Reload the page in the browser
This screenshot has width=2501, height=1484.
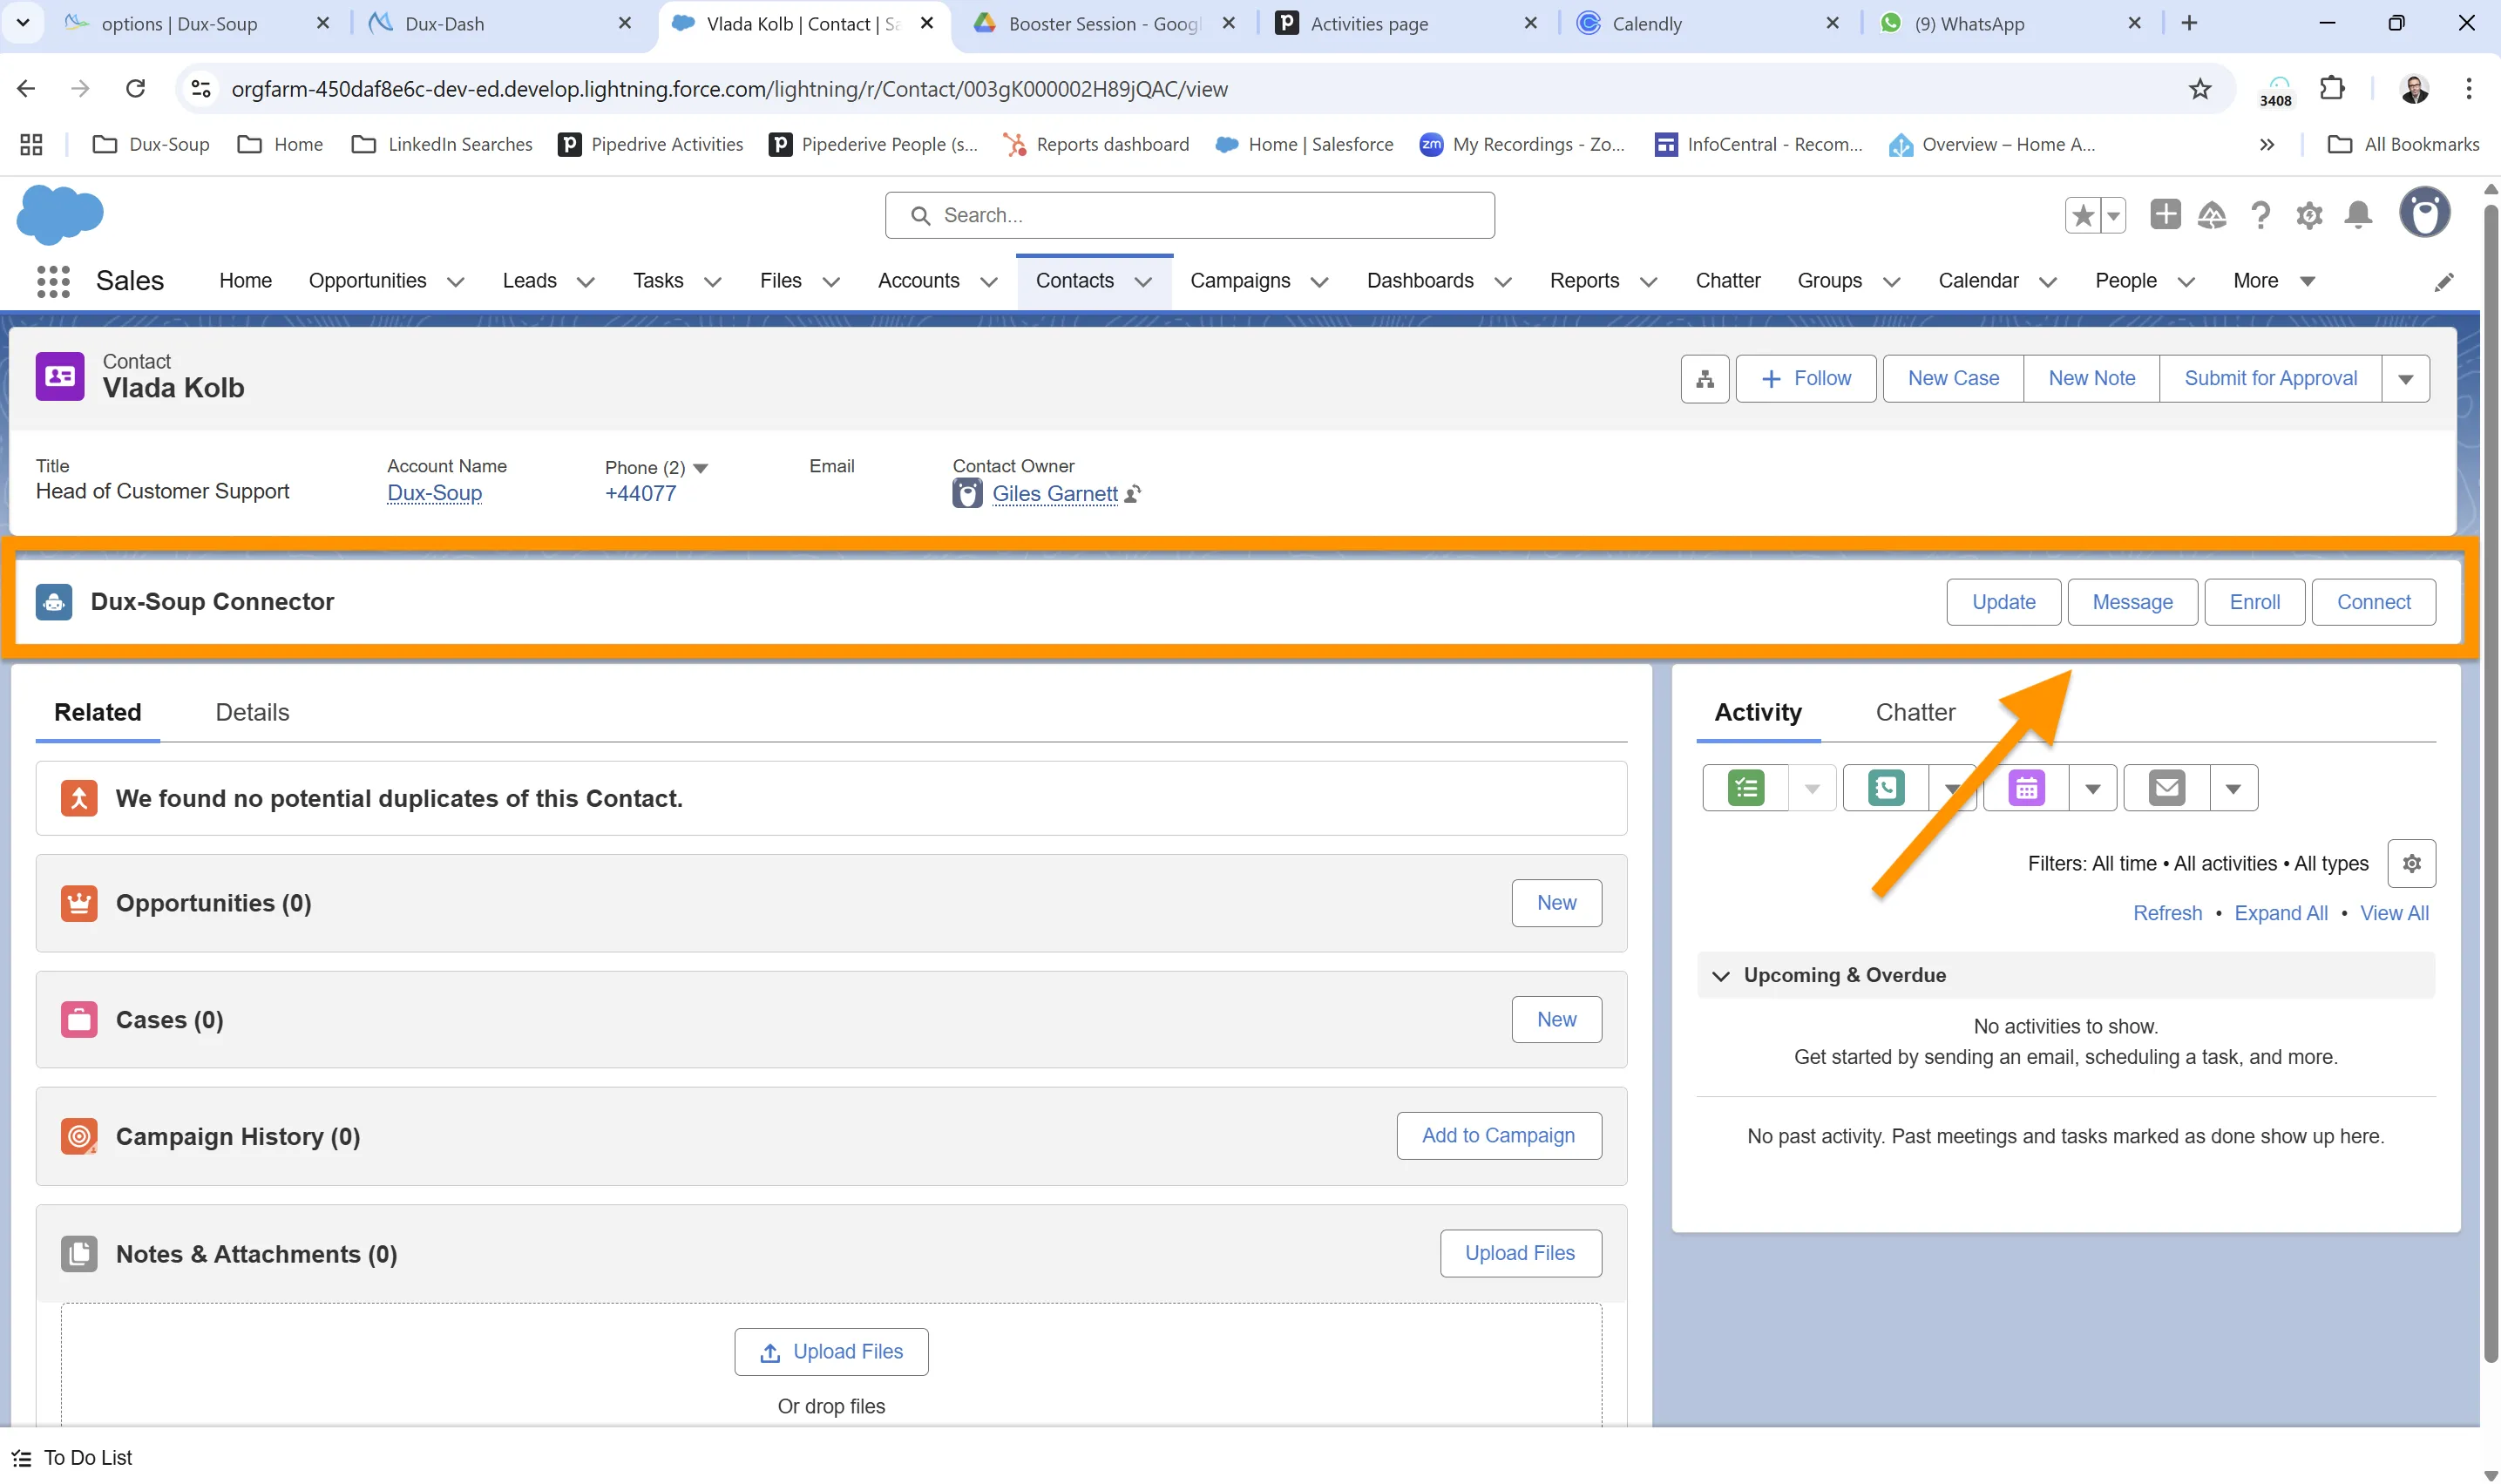[135, 88]
